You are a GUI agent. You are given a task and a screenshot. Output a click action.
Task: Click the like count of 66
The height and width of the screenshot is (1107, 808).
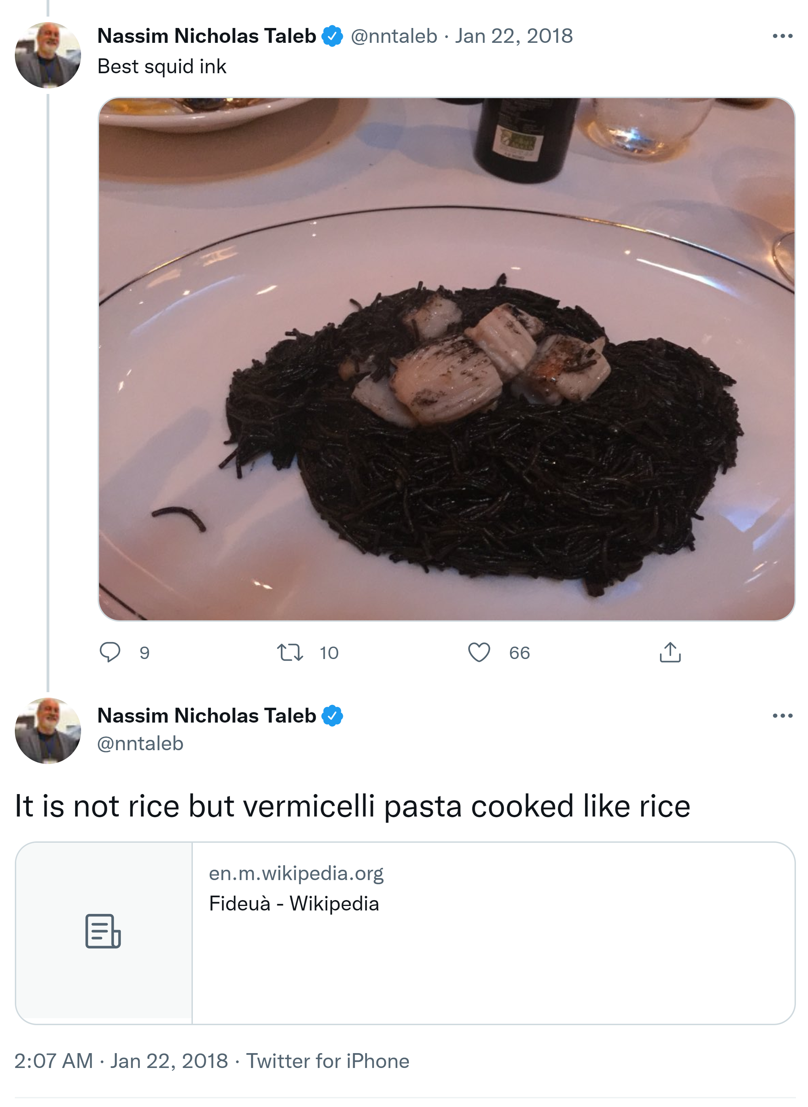click(519, 653)
